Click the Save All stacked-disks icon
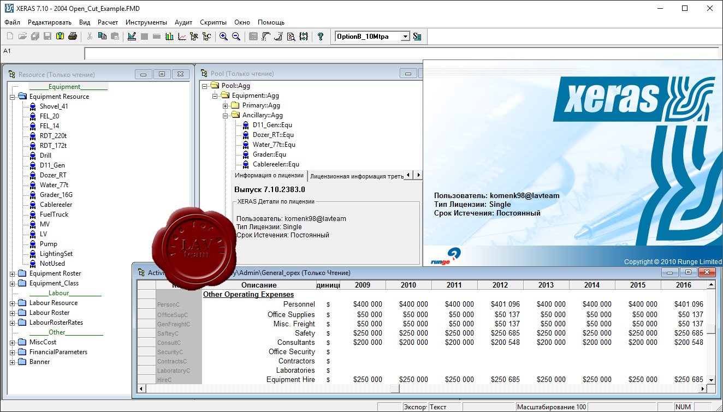This screenshot has height=412, width=723. tap(35, 37)
